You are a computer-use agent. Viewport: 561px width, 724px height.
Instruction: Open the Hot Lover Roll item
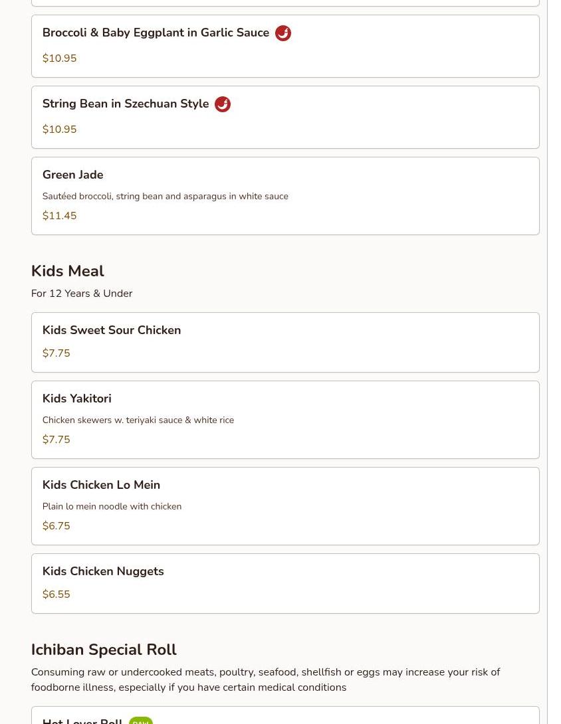pyautogui.click(x=82, y=720)
